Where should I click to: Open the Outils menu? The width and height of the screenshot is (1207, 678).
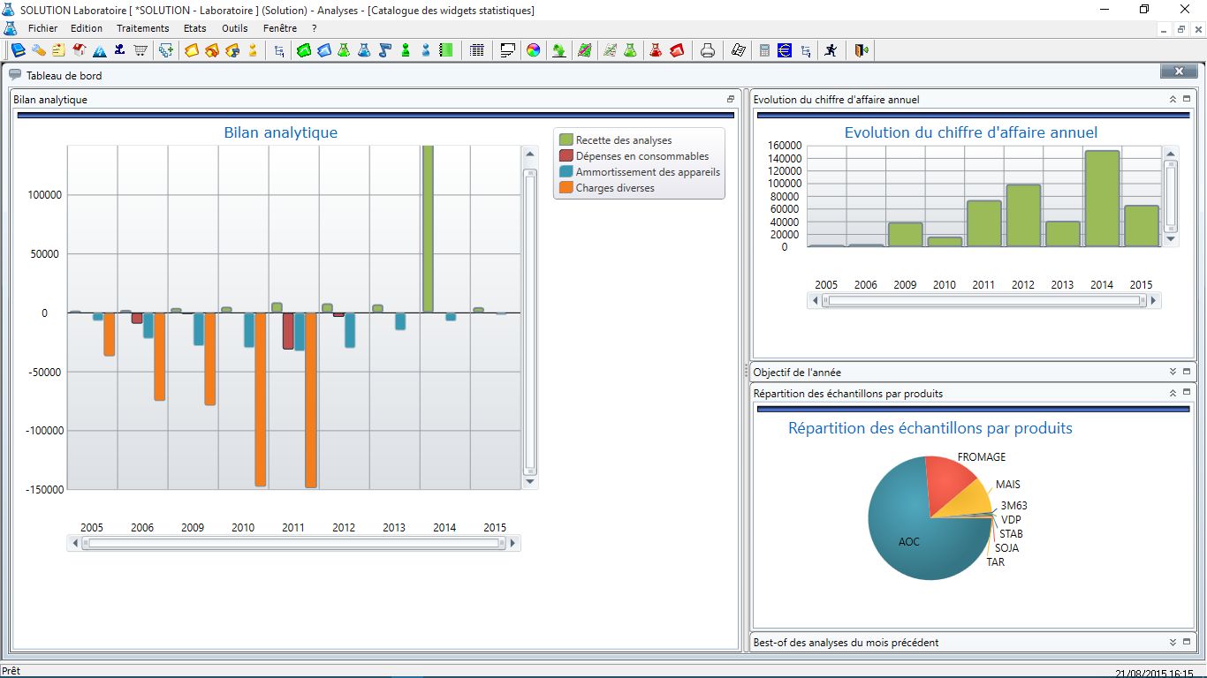235,28
